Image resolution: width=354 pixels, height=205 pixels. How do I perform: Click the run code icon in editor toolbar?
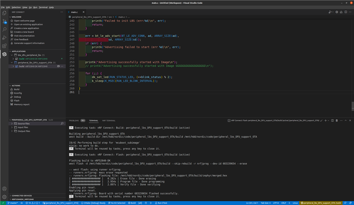tap(330, 12)
